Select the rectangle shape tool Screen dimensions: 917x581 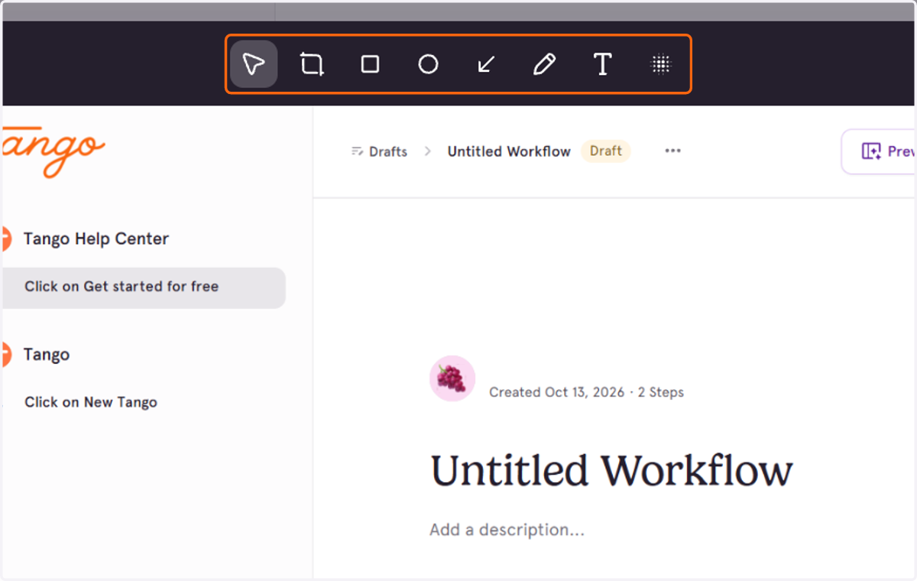370,64
